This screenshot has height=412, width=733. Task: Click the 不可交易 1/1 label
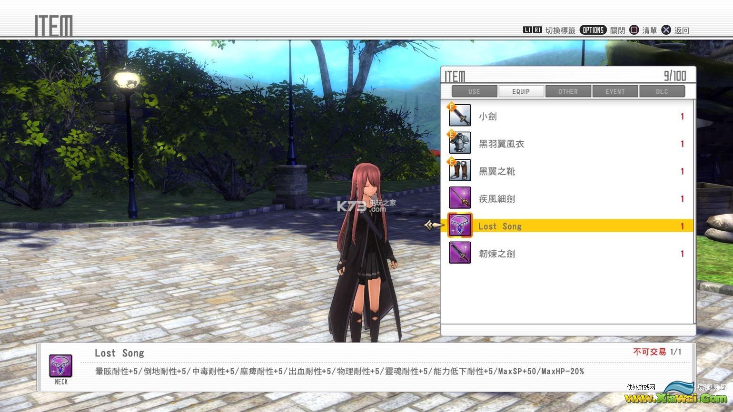[x=657, y=352]
